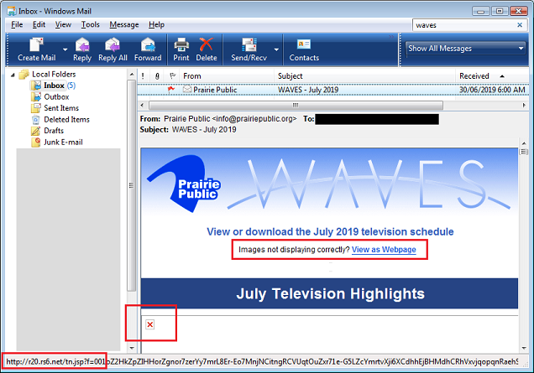Open the Help menu
This screenshot has height=373, width=534.
[156, 24]
